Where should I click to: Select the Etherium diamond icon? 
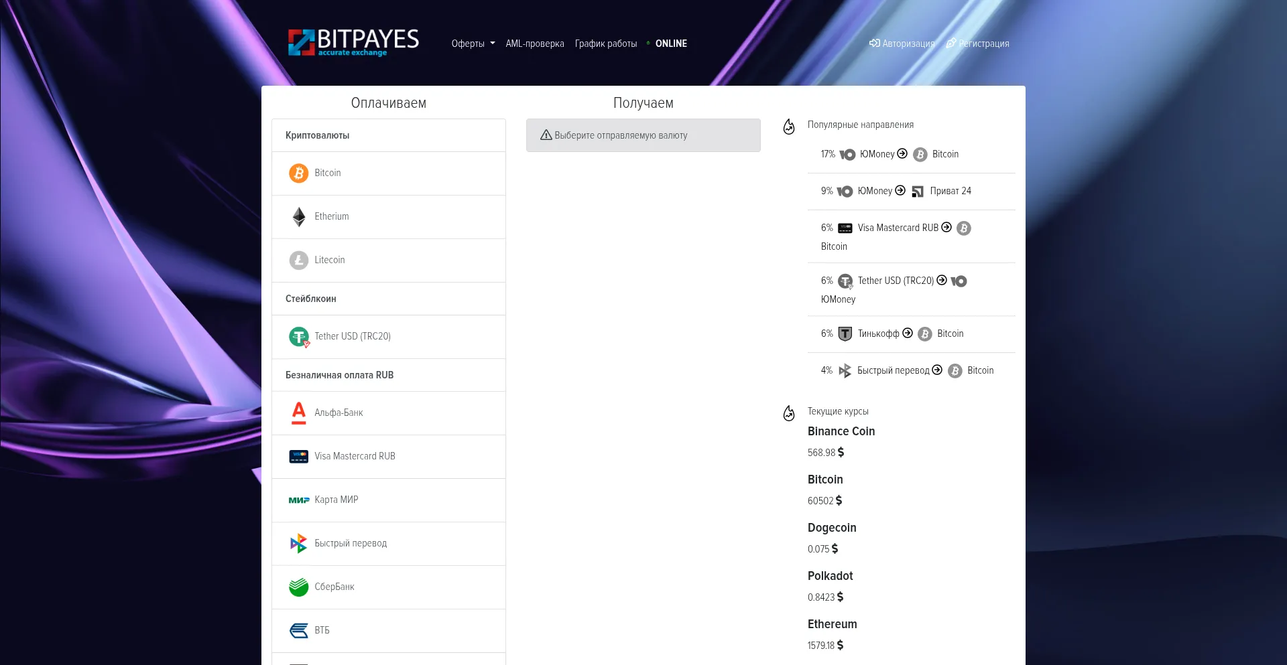coord(299,217)
